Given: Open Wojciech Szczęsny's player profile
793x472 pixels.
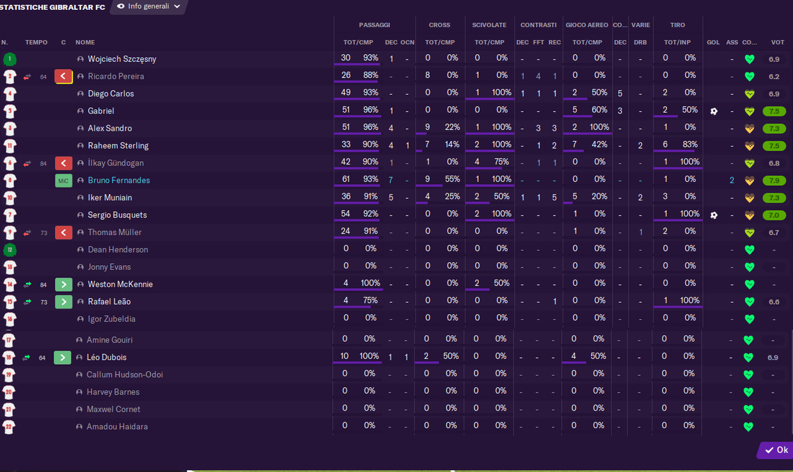Looking at the screenshot, I should point(122,59).
